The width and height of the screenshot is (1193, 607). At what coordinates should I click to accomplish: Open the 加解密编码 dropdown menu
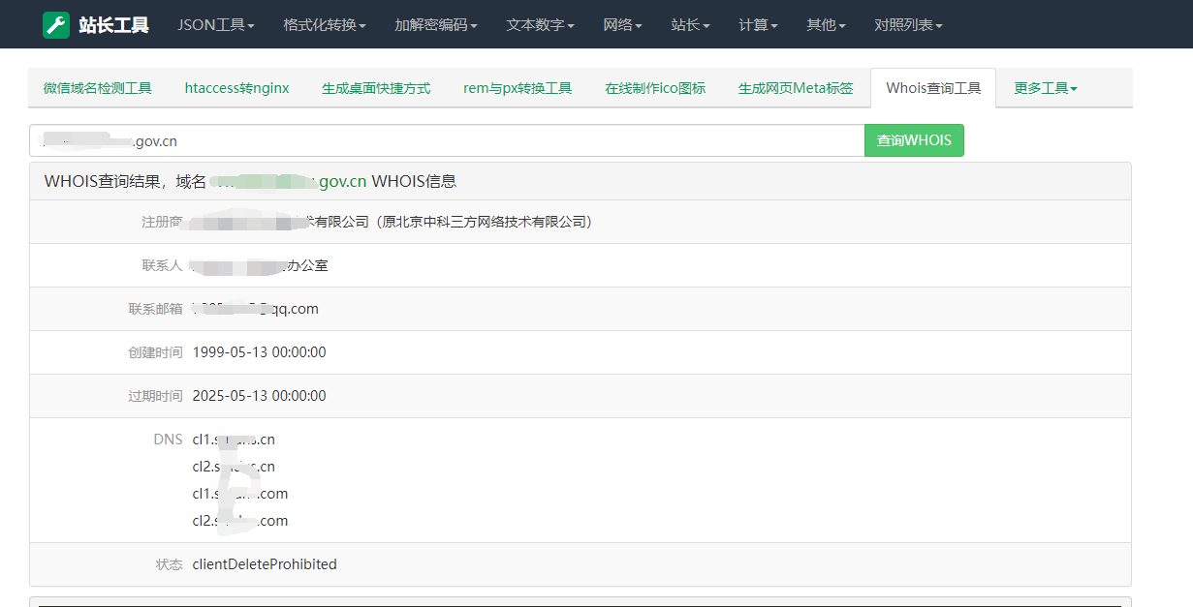(436, 25)
